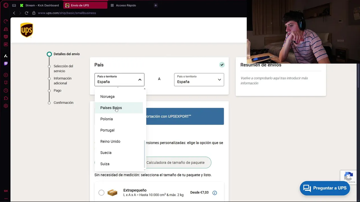The image size is (360, 202).
Task: Click the green checkmark in País card
Action: (222, 65)
